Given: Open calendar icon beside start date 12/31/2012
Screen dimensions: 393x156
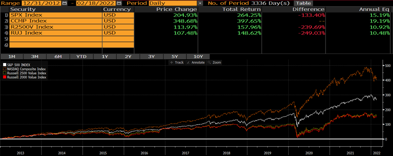Looking at the screenshot, I should coord(64,3).
